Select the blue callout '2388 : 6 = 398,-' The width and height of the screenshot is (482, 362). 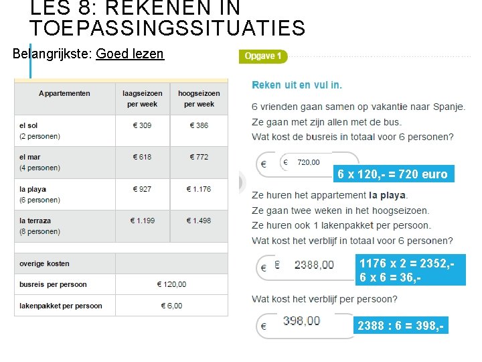pyautogui.click(x=400, y=326)
